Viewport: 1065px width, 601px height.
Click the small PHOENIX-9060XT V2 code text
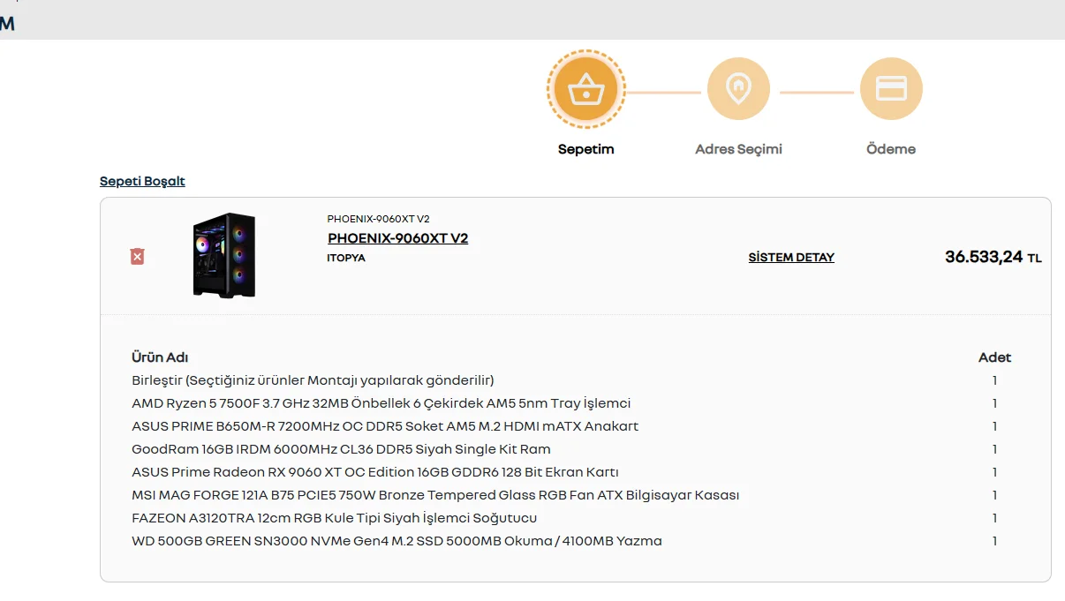point(378,219)
